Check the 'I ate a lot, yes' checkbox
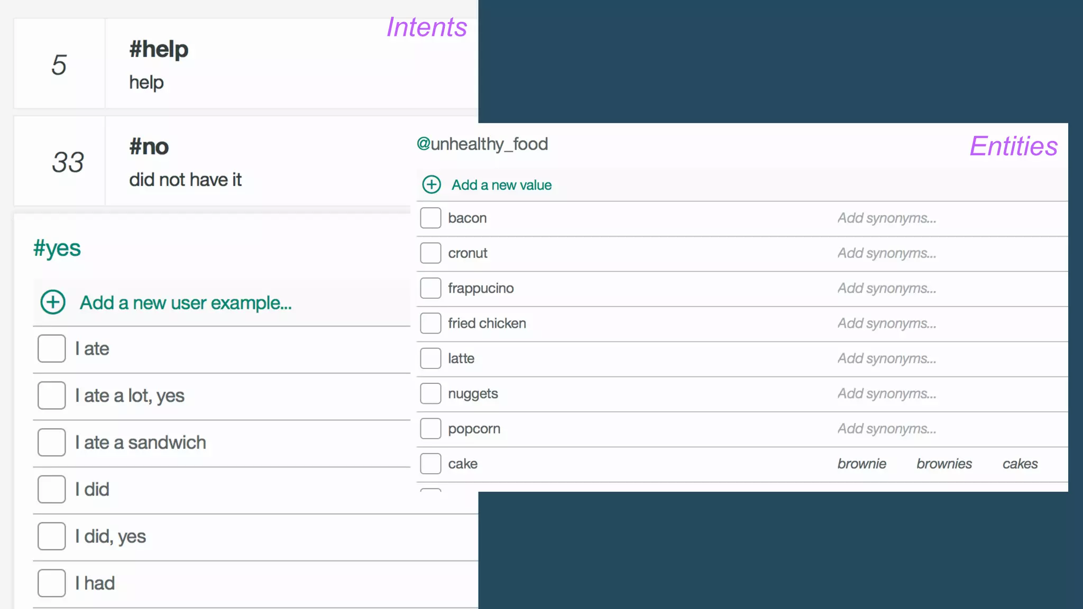This screenshot has height=609, width=1083. point(51,395)
